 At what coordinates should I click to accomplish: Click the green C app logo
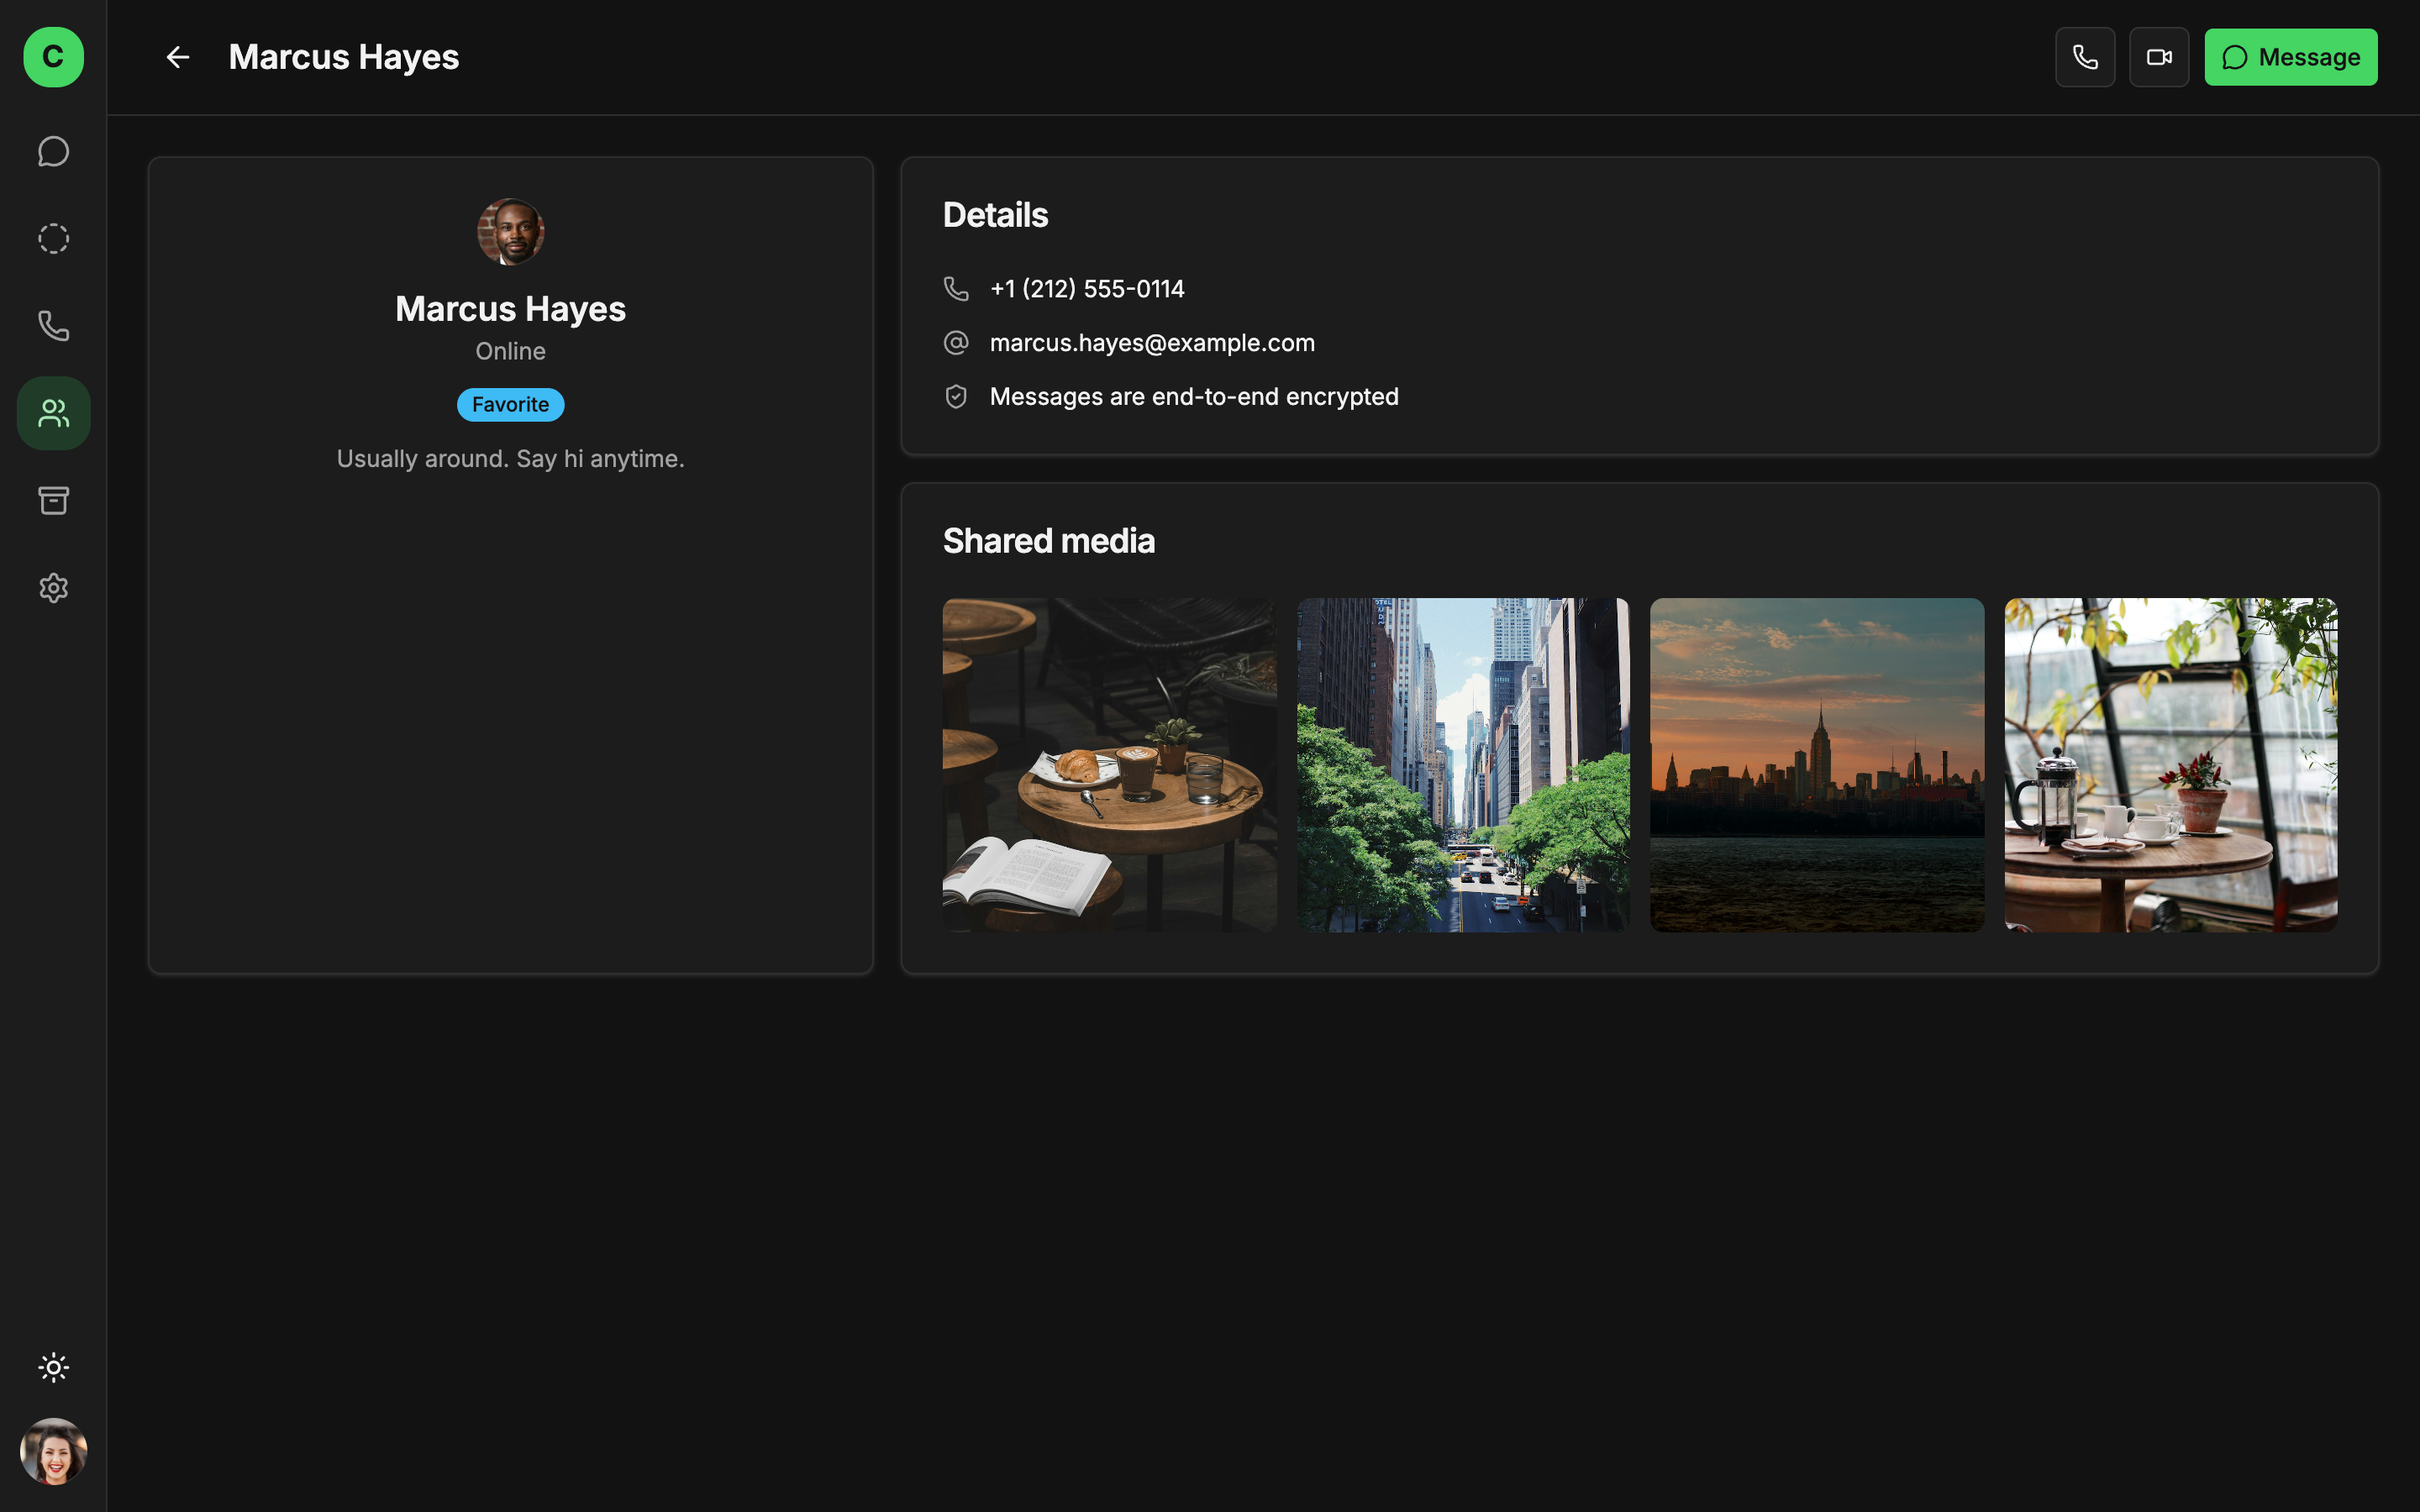(x=53, y=57)
